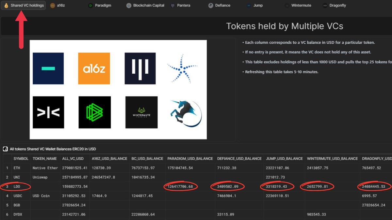Screen dimensions: 392x220
Task: Click the value 22369110.51 in USDC row
Action: click(x=277, y=196)
